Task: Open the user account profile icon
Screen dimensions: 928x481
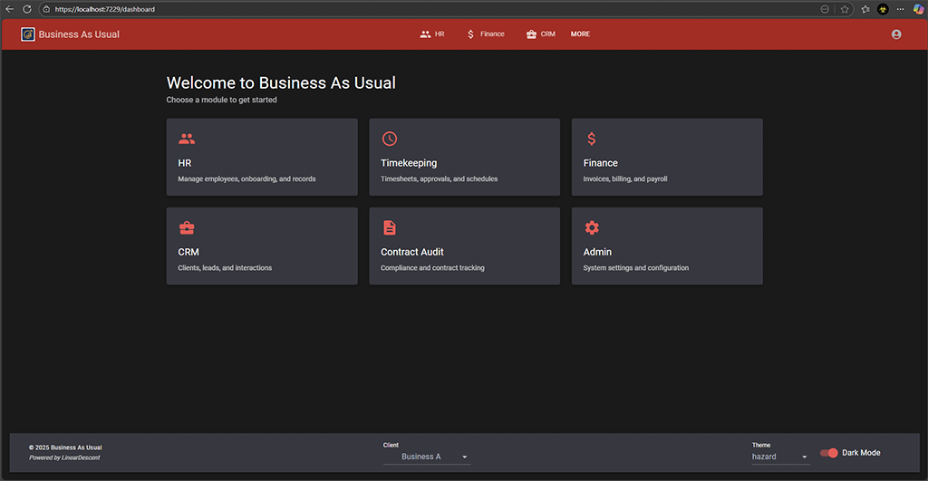Action: pos(896,34)
